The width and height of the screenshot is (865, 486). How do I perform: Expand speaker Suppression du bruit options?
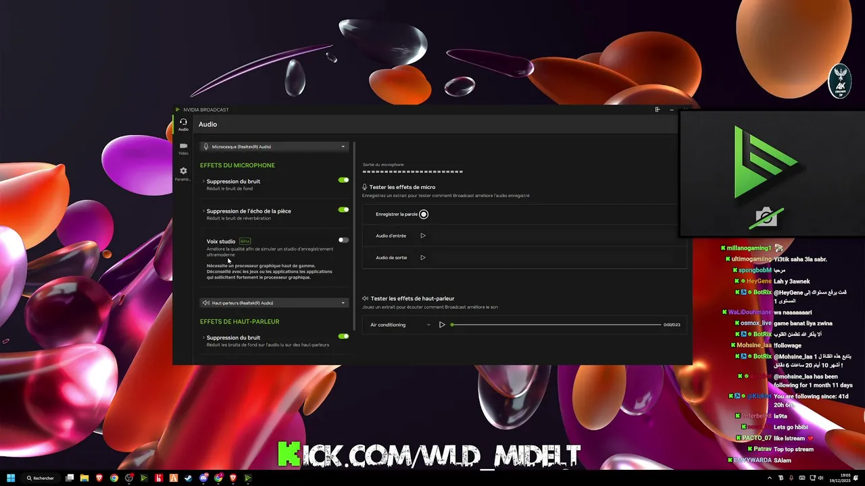pos(203,337)
